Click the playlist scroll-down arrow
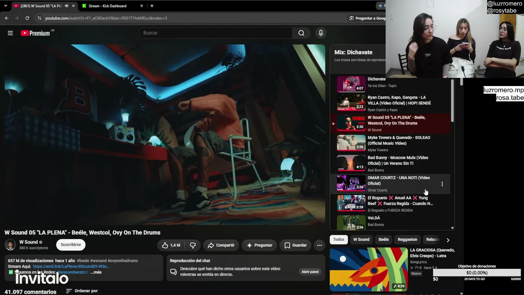The height and width of the screenshot is (295, 524). [x=452, y=228]
